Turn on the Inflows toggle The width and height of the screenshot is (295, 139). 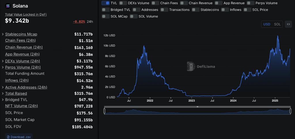click(x=225, y=10)
